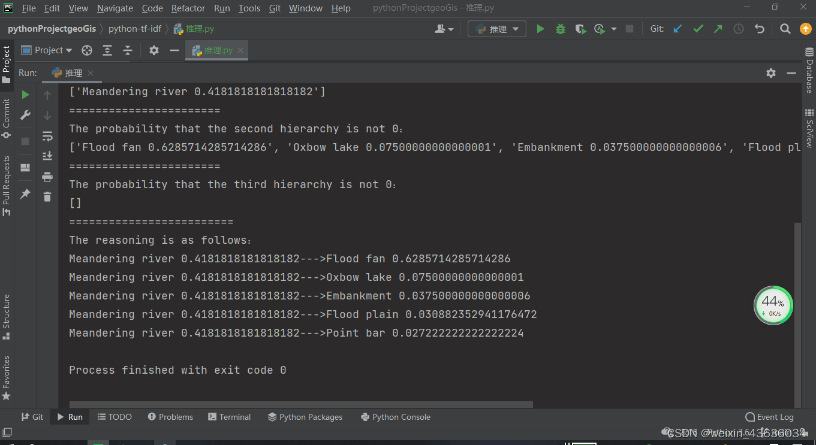Close the 推理 run tab
816x445 pixels.
click(91, 73)
